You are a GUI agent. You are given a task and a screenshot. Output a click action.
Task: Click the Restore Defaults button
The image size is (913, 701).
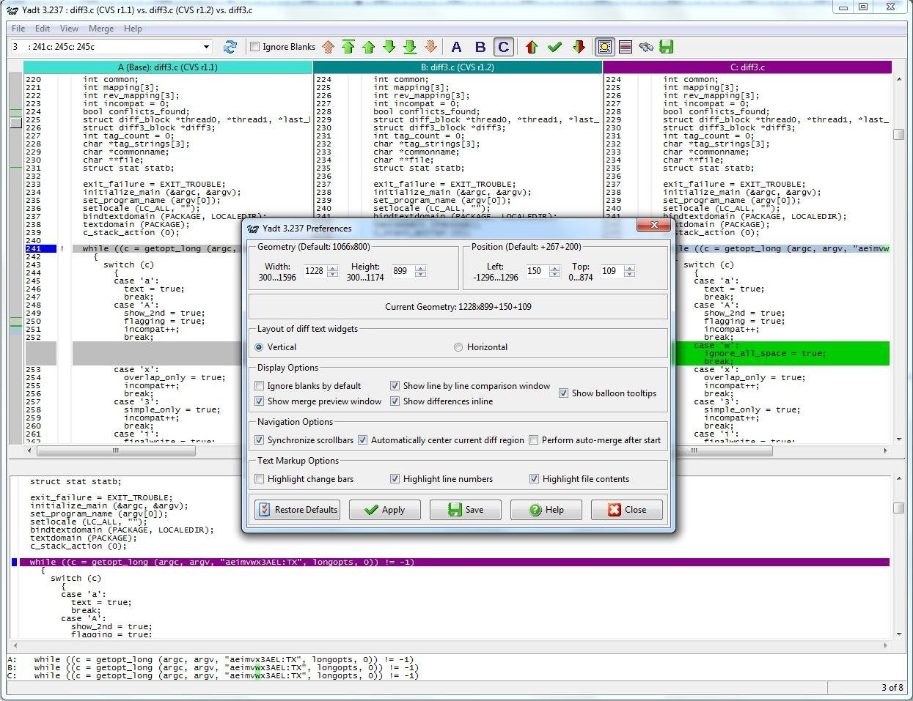298,510
